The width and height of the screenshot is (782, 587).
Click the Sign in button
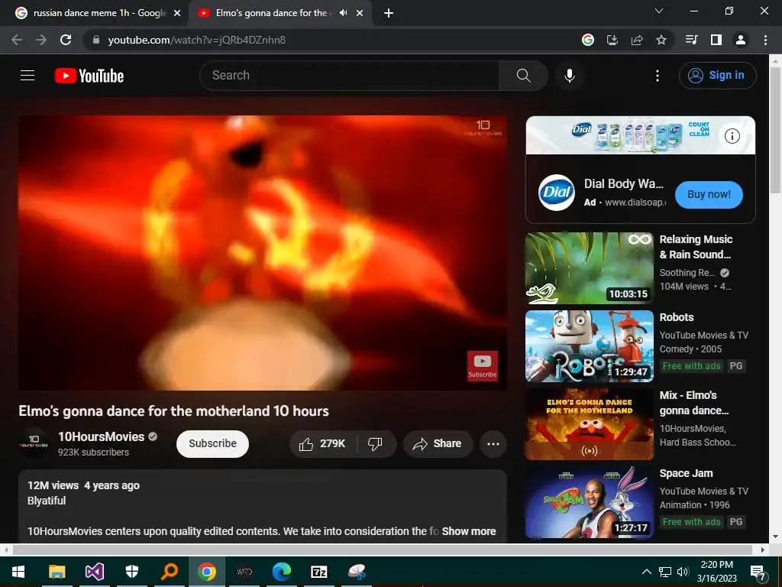point(717,76)
